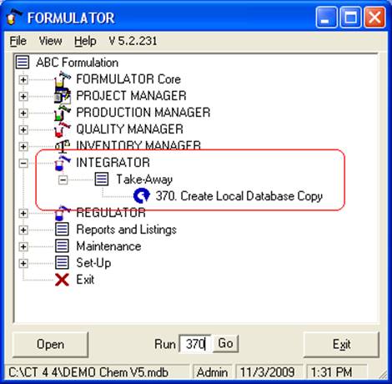This screenshot has width=392, height=384.
Task: Click the Open button
Action: coord(50,344)
